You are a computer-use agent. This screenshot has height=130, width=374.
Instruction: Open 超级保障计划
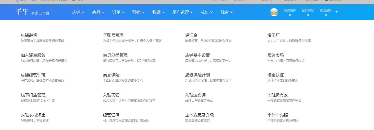pyautogui.click(x=198, y=75)
